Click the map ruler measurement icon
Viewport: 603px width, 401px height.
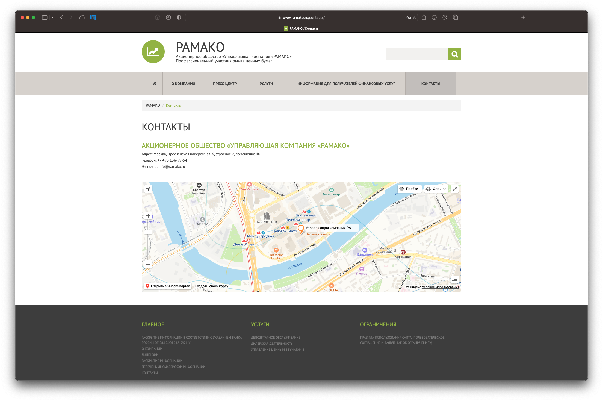(455, 280)
